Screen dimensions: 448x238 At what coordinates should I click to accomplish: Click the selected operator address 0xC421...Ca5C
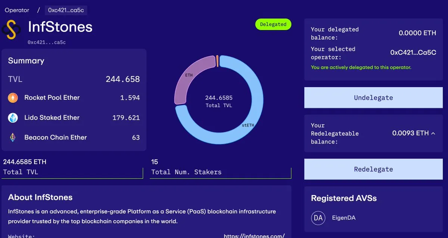click(413, 53)
